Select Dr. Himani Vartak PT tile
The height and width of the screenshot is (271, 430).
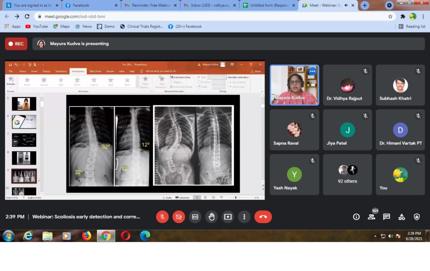[x=400, y=130]
